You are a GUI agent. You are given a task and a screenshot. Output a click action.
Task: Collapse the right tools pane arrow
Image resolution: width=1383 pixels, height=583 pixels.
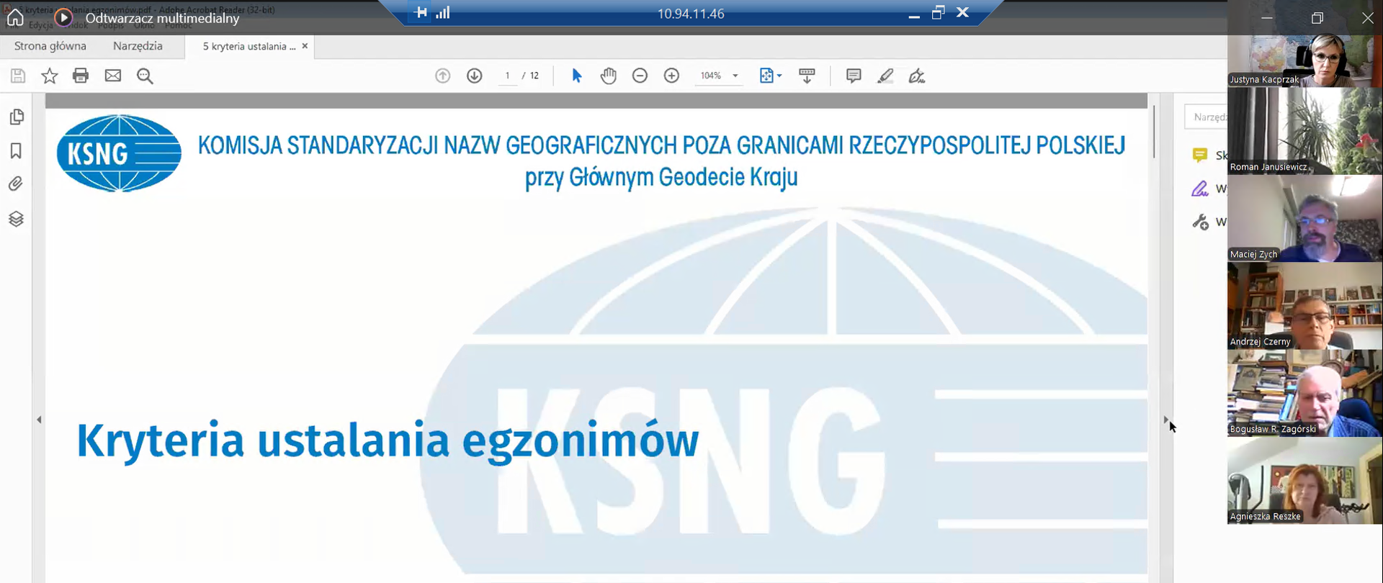coord(1165,419)
